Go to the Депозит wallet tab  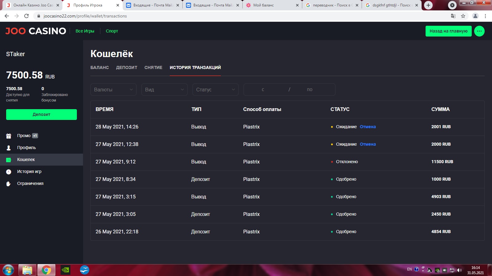[x=126, y=67]
